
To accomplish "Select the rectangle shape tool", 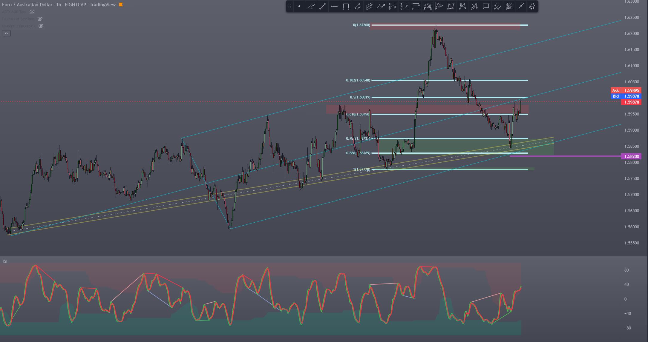I will click(x=346, y=6).
